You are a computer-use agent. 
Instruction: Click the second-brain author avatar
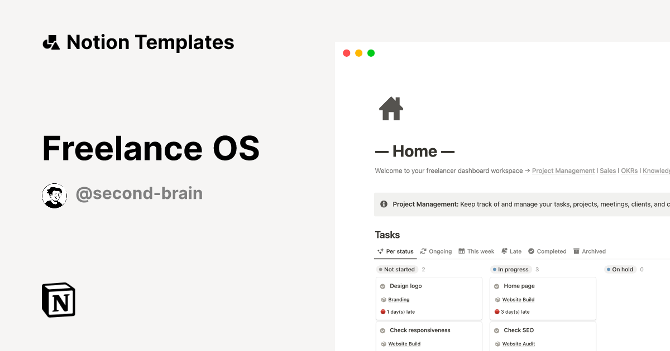54,195
